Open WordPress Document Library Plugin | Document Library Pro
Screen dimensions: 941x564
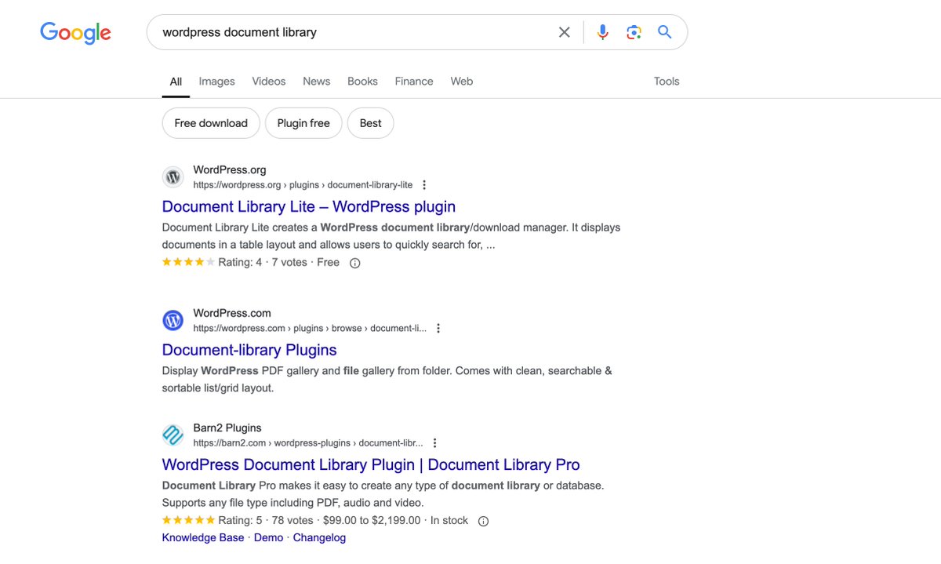(x=371, y=464)
